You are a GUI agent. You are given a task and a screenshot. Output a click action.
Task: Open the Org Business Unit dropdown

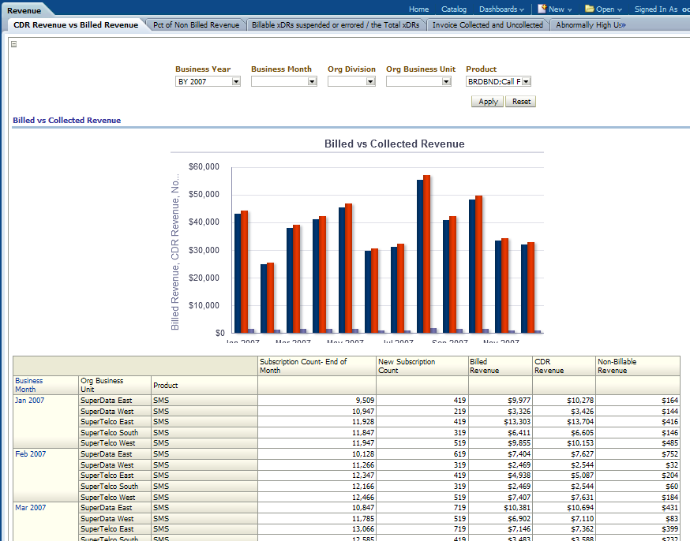tap(446, 81)
